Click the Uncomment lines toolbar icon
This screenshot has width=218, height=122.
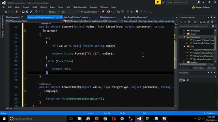pos(131,12)
